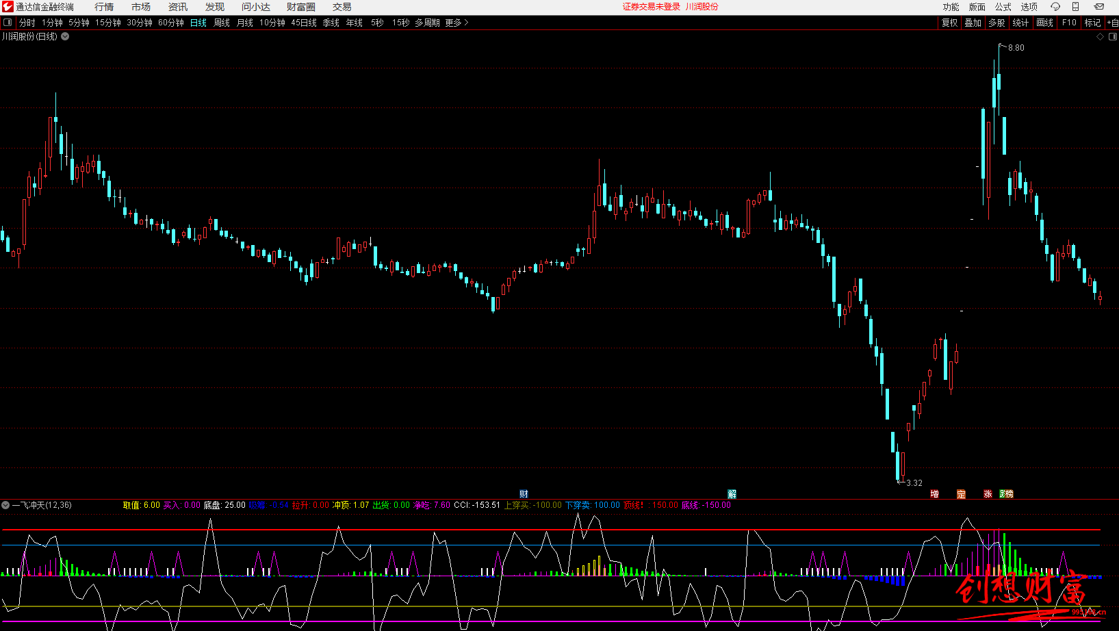Click the 8.80 high price label
This screenshot has height=631, width=1119.
(1016, 48)
